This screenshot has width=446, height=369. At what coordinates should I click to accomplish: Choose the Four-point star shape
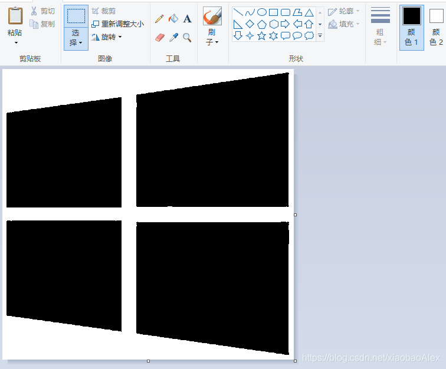point(250,36)
